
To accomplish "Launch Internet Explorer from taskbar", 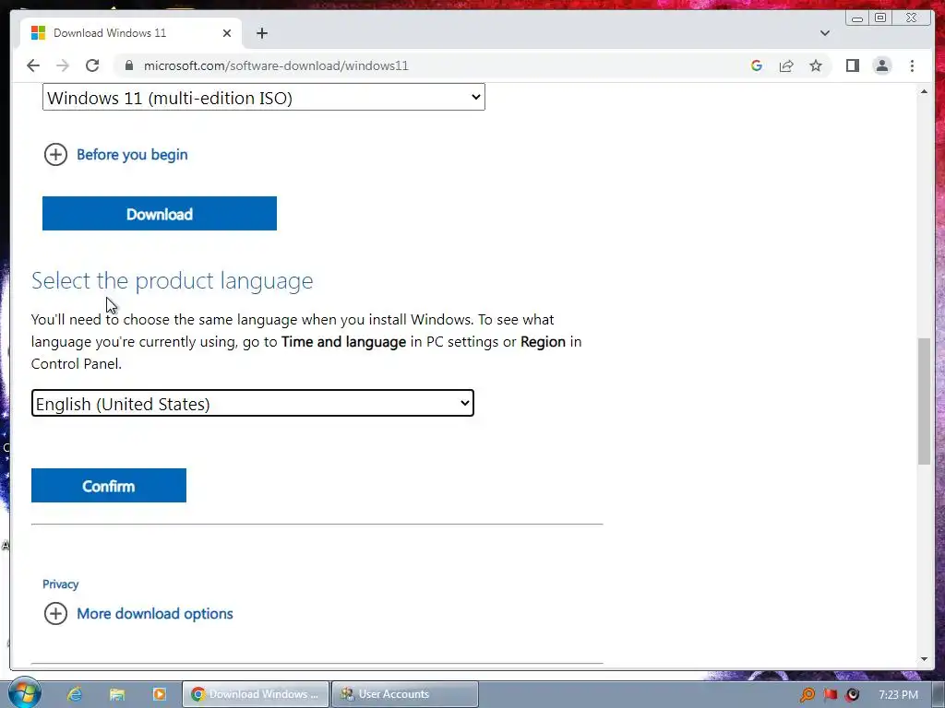I will (74, 694).
